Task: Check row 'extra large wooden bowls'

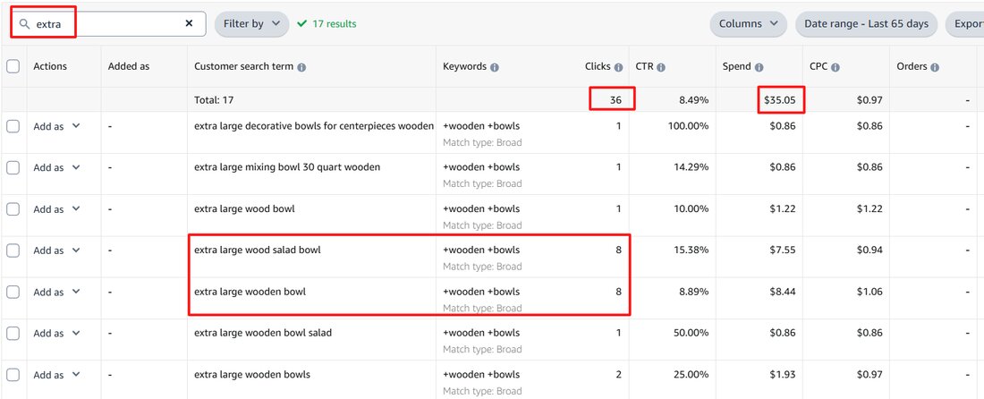Action: pos(13,375)
